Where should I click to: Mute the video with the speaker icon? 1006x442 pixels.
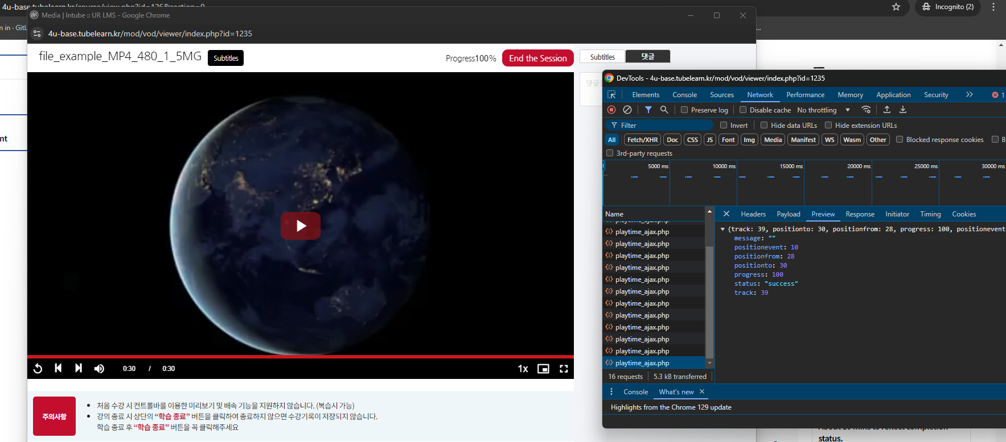pos(99,369)
